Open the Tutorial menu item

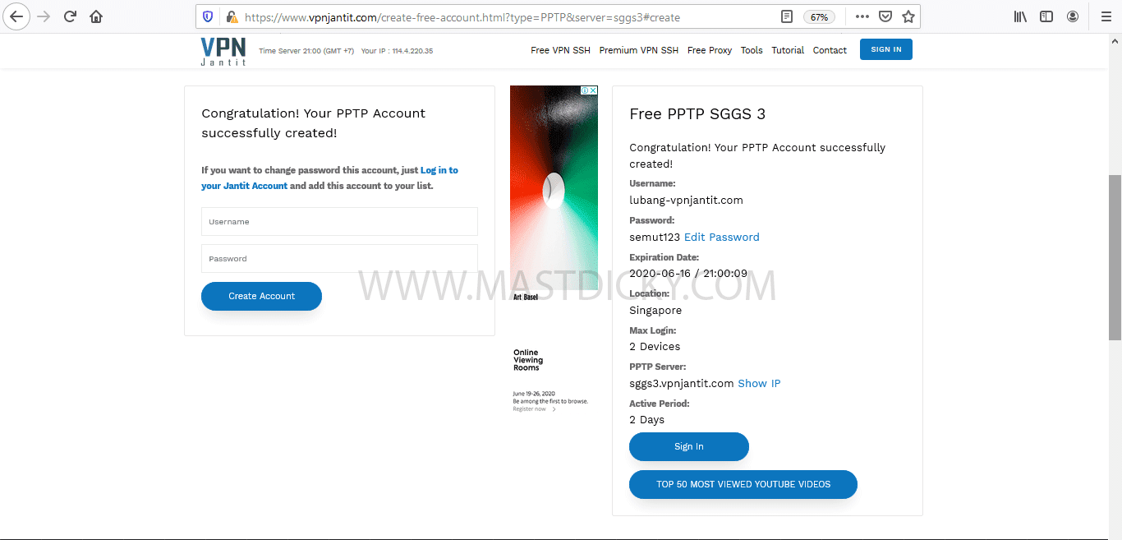(788, 50)
